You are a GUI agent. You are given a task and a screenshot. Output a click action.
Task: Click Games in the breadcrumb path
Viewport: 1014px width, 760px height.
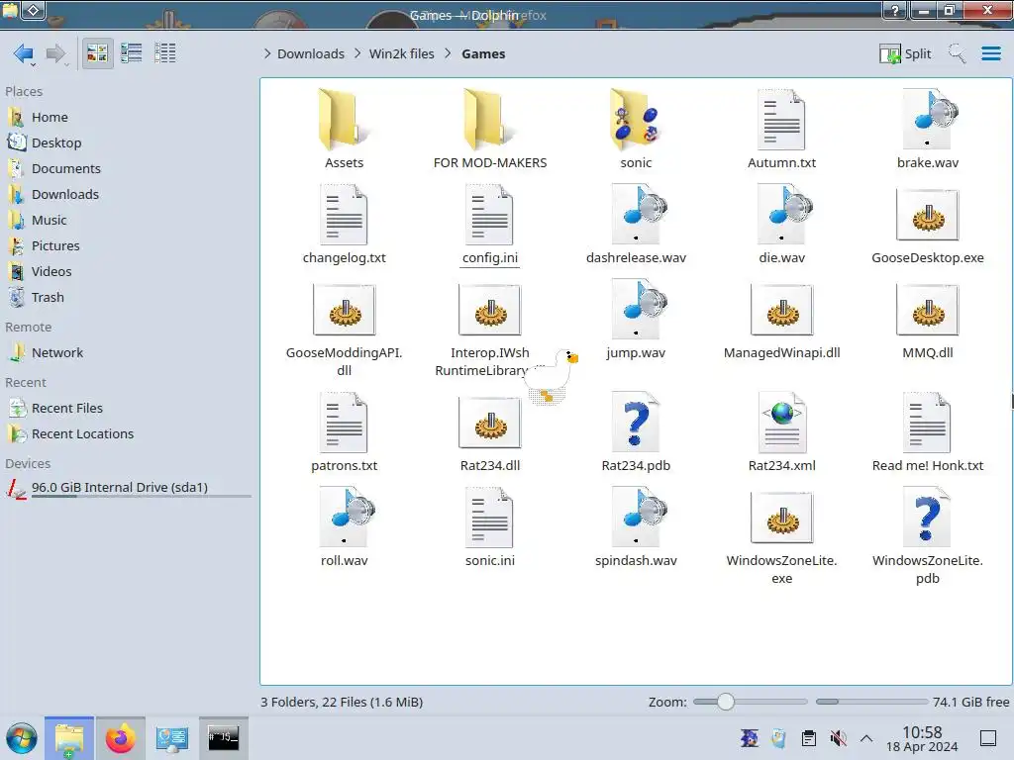483,53
